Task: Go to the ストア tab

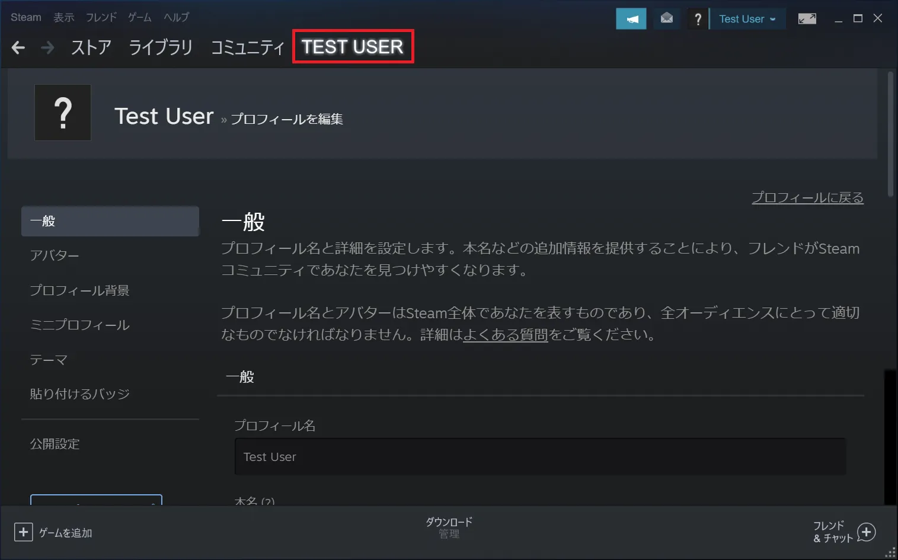Action: [x=91, y=47]
